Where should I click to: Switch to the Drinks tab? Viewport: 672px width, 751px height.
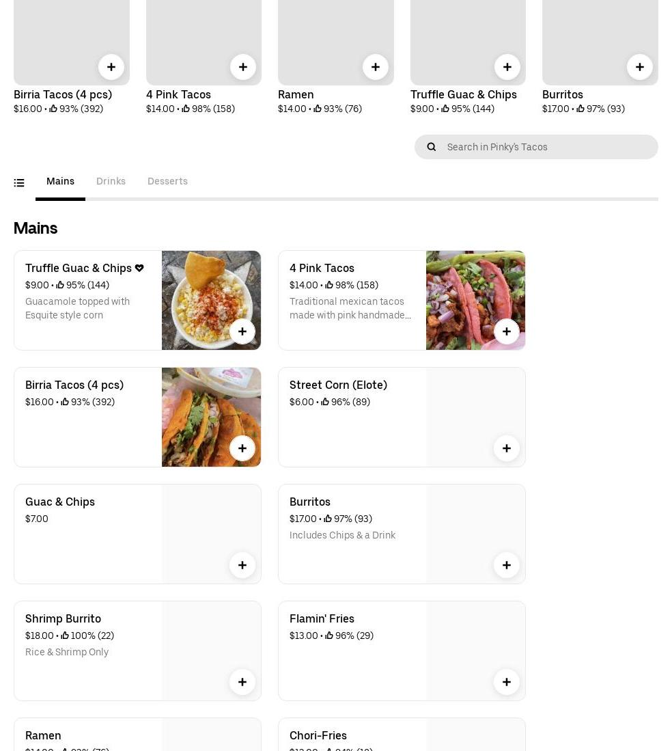coord(111,181)
